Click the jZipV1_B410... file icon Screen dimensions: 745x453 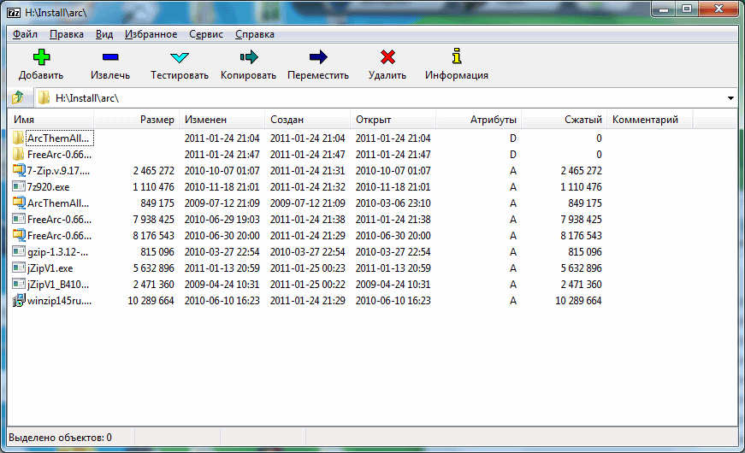coord(19,284)
